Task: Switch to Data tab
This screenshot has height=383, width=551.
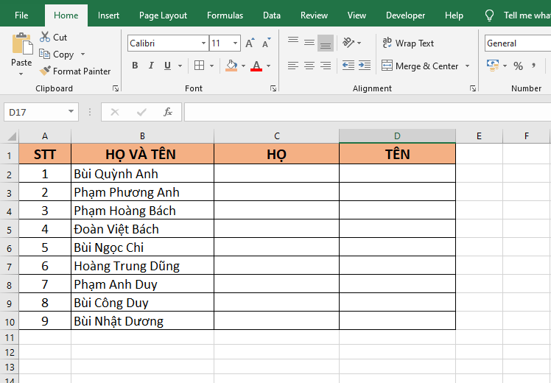Action: pyautogui.click(x=272, y=15)
